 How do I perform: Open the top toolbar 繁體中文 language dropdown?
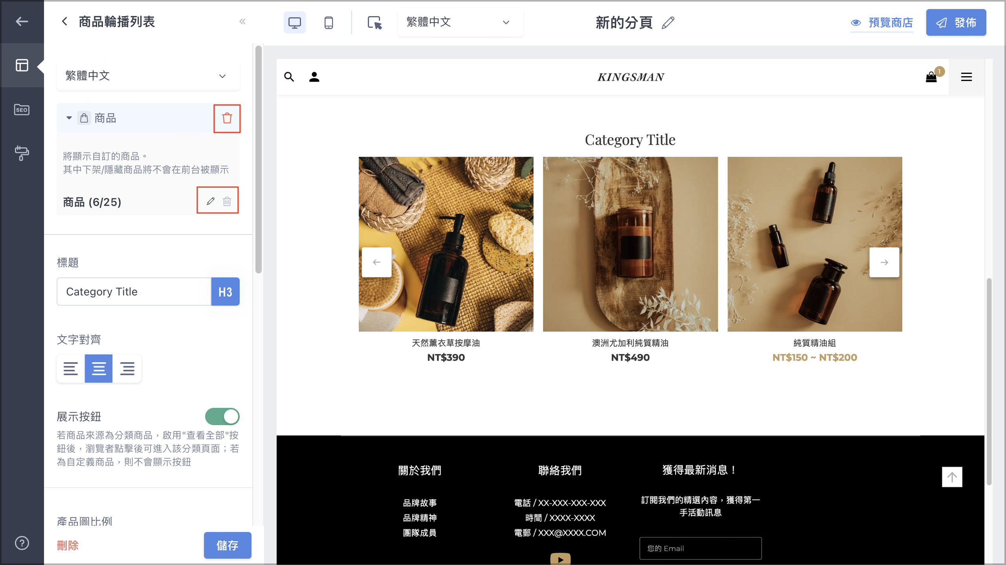tap(460, 22)
